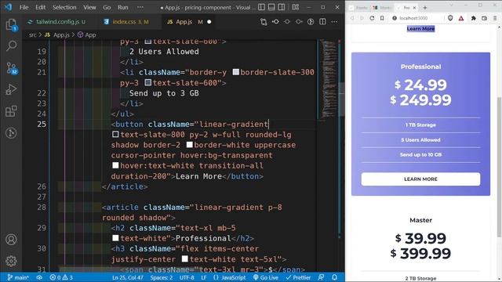Select the App.js editor tab
This screenshot has width=502, height=282.
pyautogui.click(x=184, y=22)
